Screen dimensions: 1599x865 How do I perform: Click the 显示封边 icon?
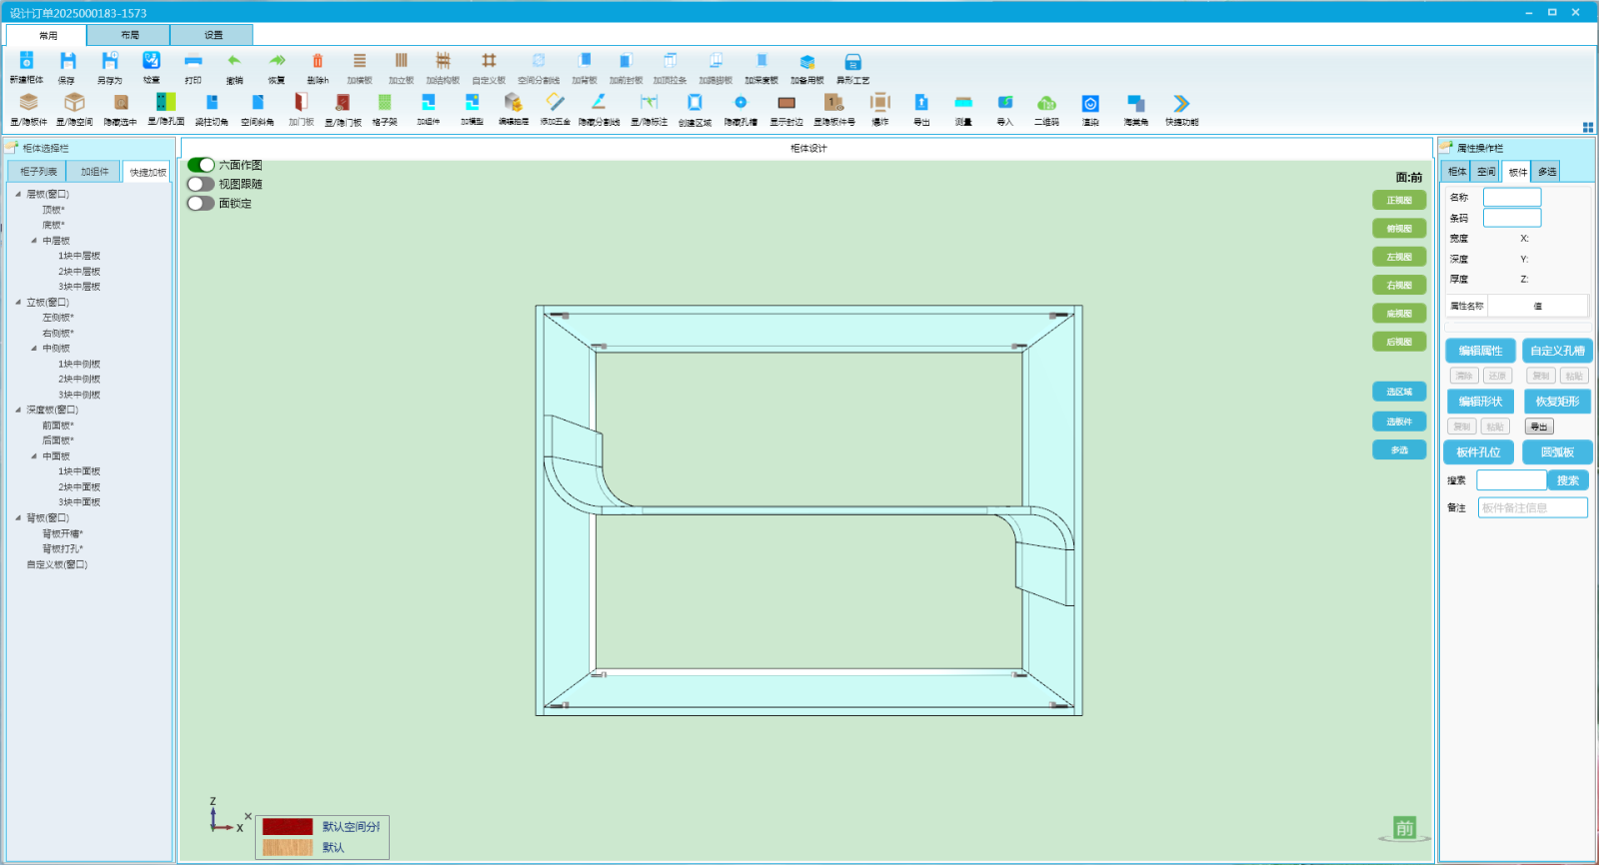(787, 103)
